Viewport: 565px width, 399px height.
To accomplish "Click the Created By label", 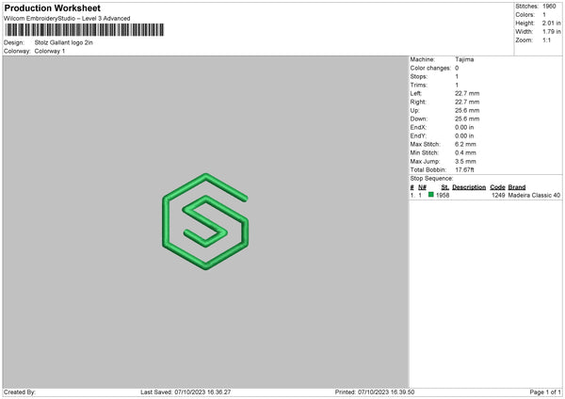I will point(20,391).
